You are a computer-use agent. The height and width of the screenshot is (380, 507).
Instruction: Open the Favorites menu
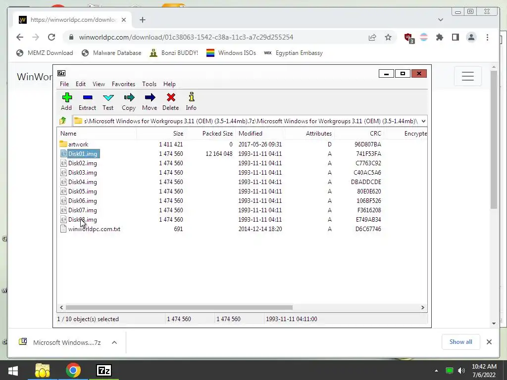(123, 84)
